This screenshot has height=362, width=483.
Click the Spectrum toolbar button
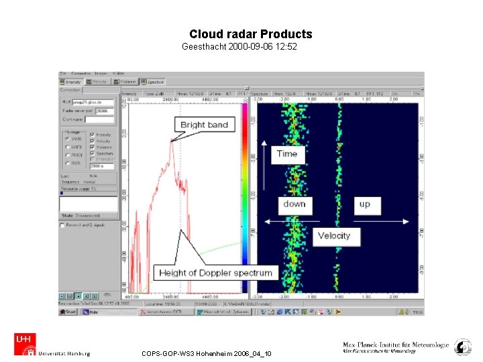(153, 82)
